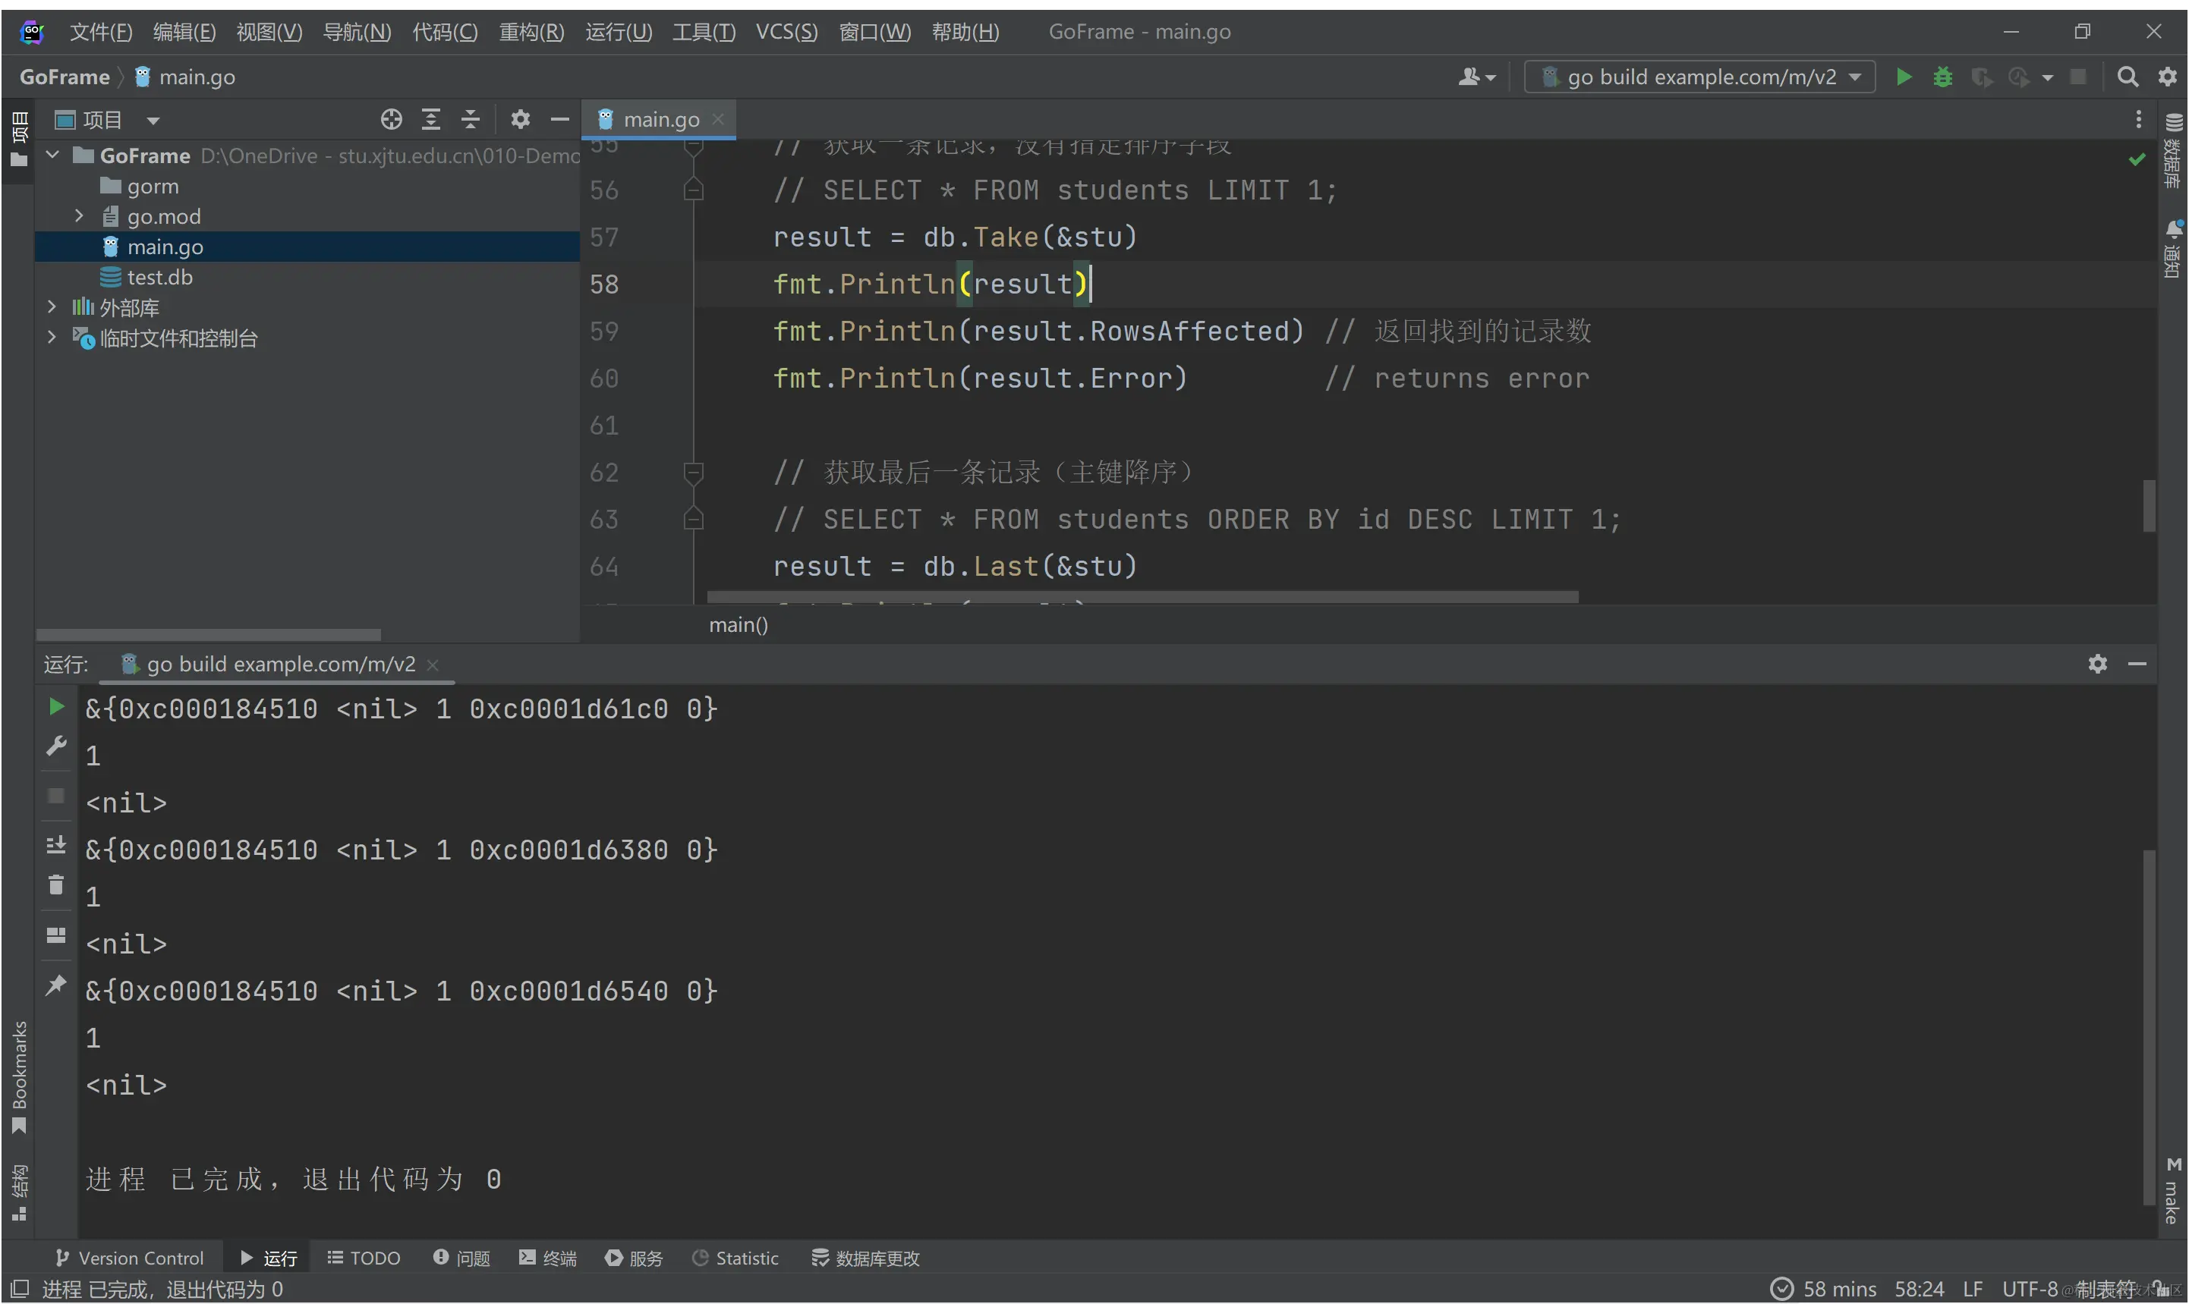Click Expand All icon in project panel

[431, 120]
